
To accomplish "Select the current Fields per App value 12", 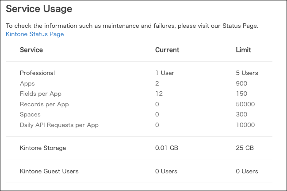I will click(159, 94).
